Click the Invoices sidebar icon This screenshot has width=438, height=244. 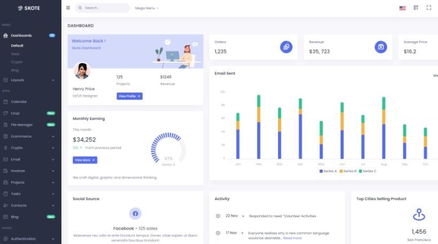click(x=5, y=171)
